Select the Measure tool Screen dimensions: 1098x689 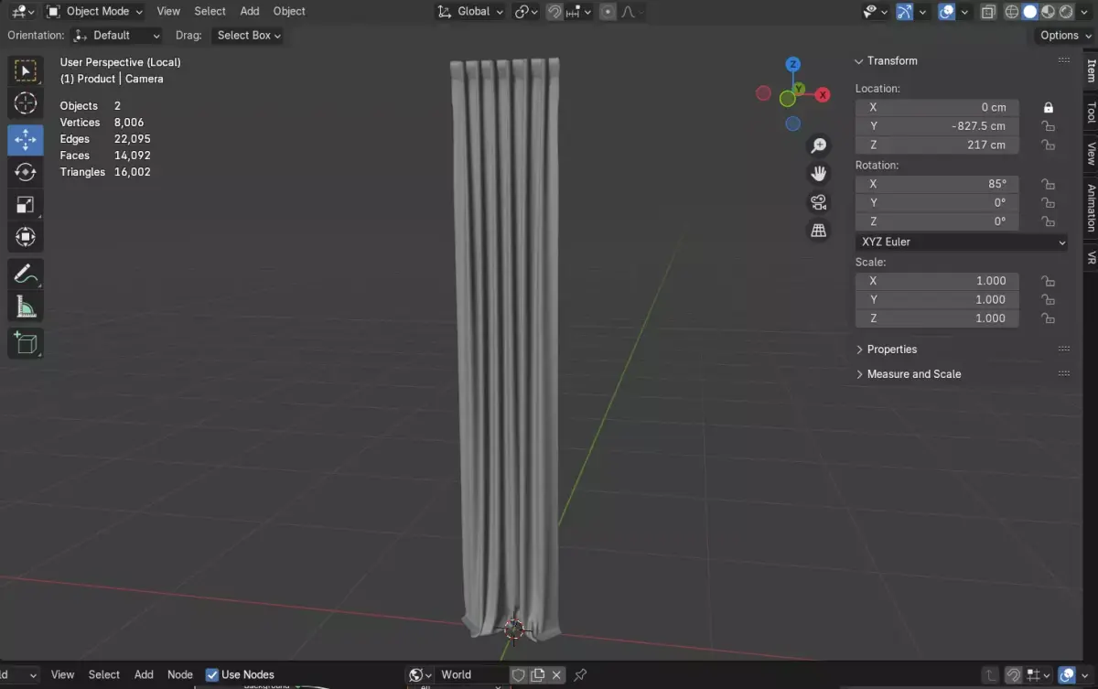click(x=26, y=307)
